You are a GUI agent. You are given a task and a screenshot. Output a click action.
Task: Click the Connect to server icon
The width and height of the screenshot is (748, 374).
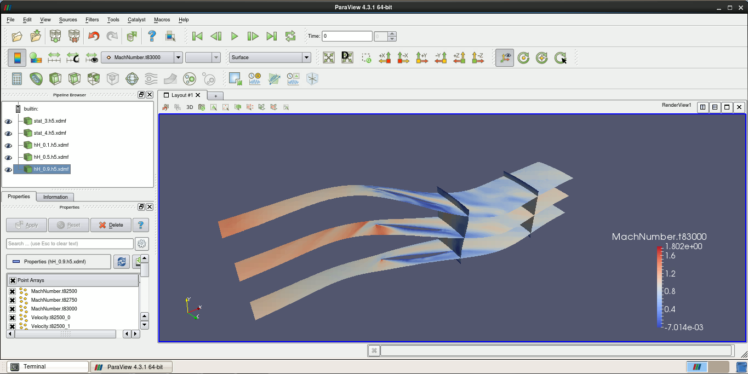(55, 36)
